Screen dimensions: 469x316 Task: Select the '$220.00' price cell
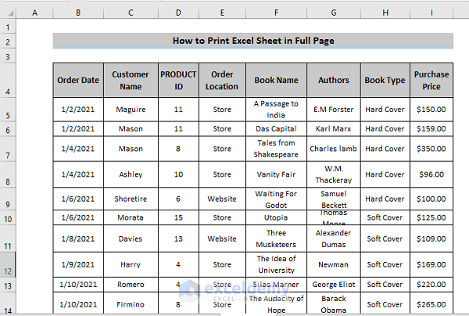coord(431,285)
